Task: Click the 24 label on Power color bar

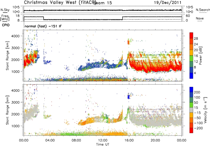Action: 196,44
